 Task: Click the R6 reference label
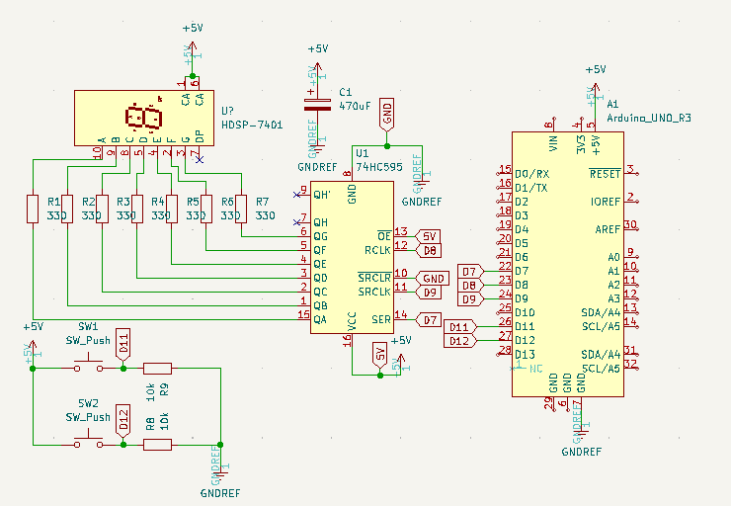pyautogui.click(x=227, y=202)
